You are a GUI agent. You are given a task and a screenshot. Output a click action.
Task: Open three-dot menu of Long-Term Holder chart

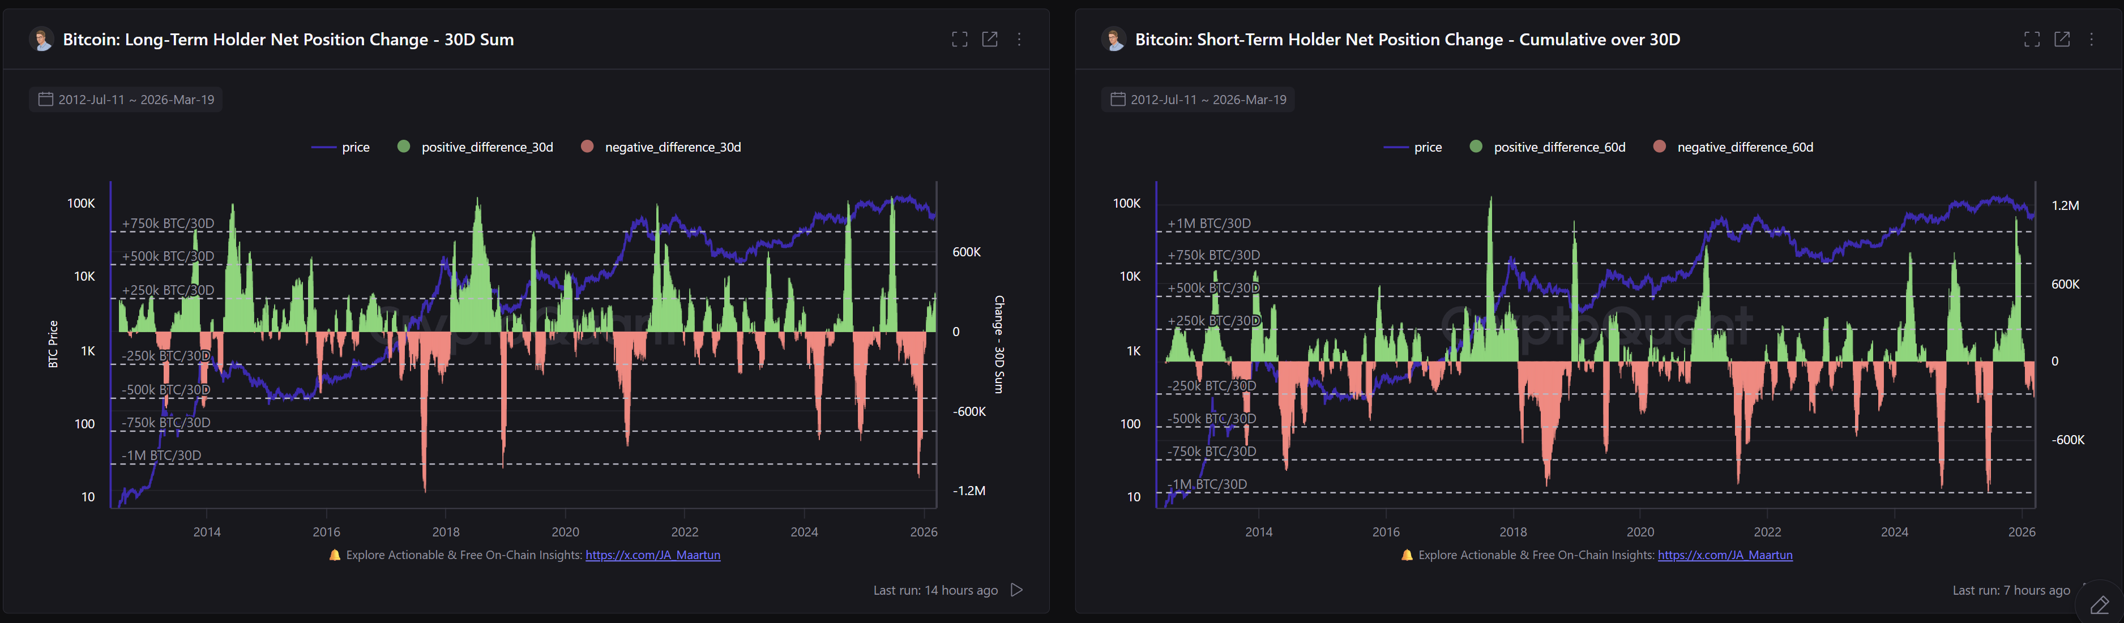pyautogui.click(x=1019, y=40)
